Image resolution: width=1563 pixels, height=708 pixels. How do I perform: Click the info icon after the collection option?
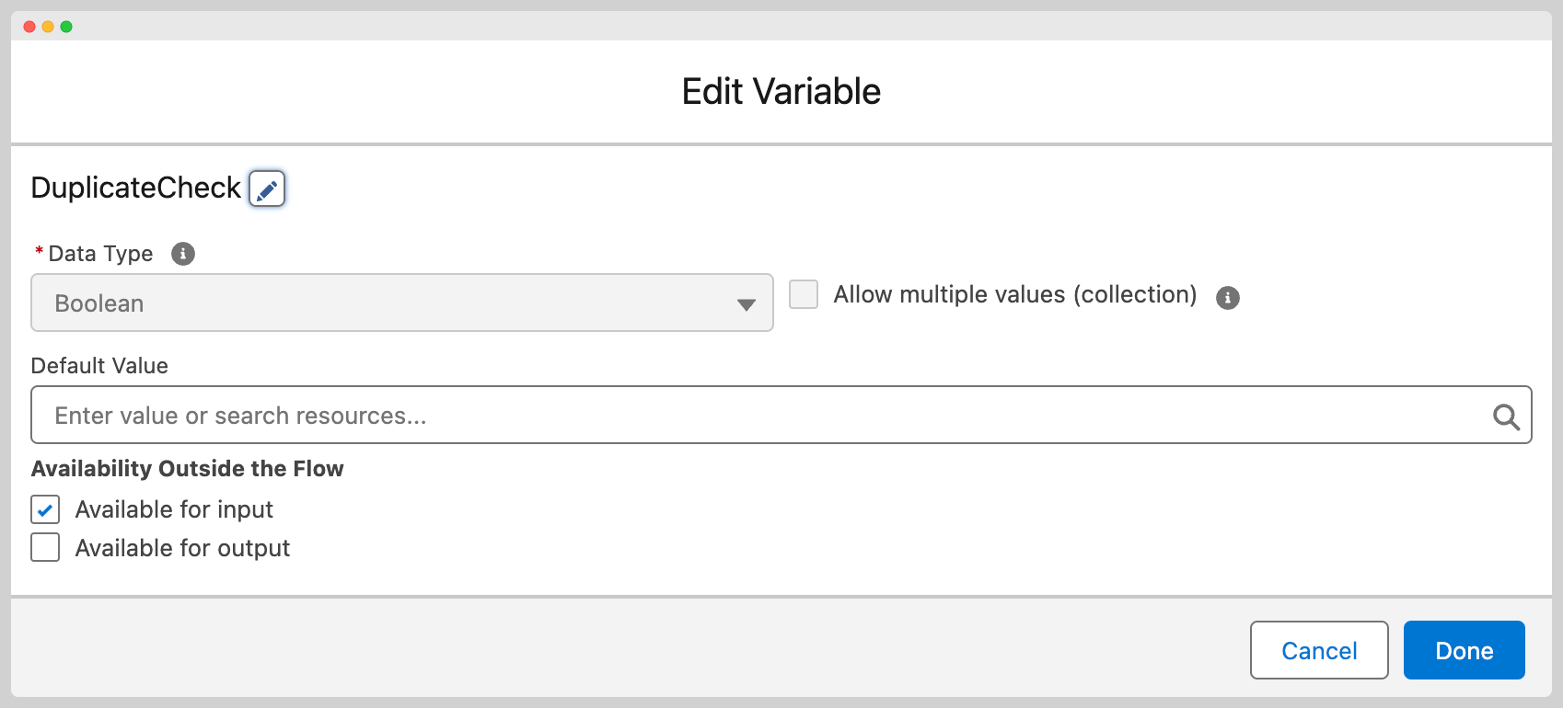pyautogui.click(x=1227, y=298)
